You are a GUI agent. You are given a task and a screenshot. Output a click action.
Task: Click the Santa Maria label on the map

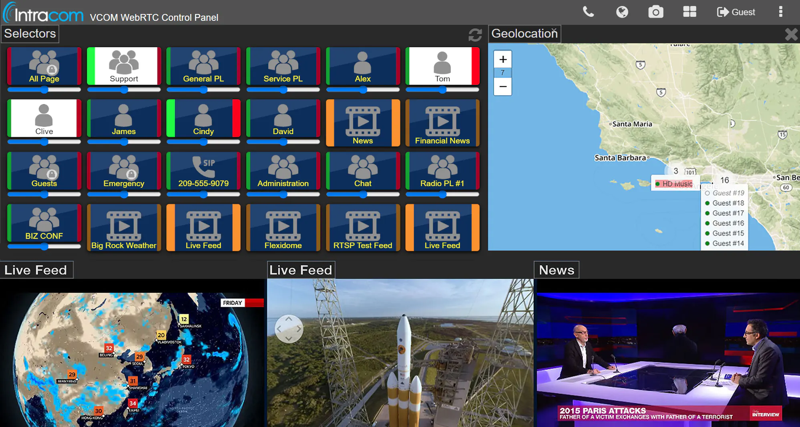point(632,124)
